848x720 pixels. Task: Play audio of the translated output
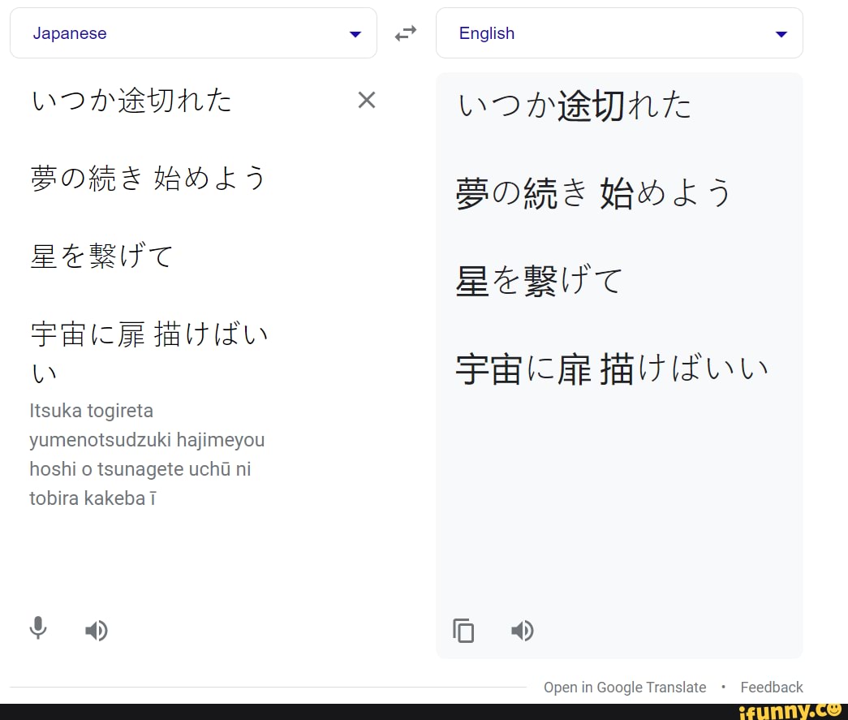point(523,630)
